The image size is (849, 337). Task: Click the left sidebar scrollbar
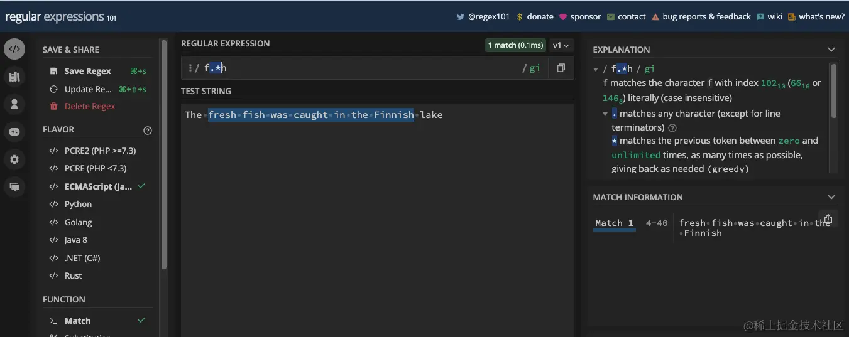[163, 154]
